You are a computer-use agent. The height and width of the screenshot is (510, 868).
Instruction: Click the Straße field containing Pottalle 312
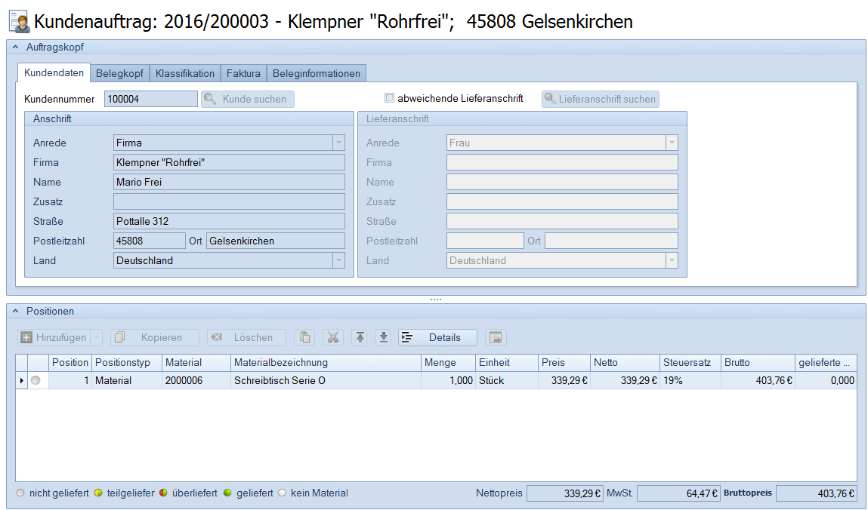pos(229,221)
